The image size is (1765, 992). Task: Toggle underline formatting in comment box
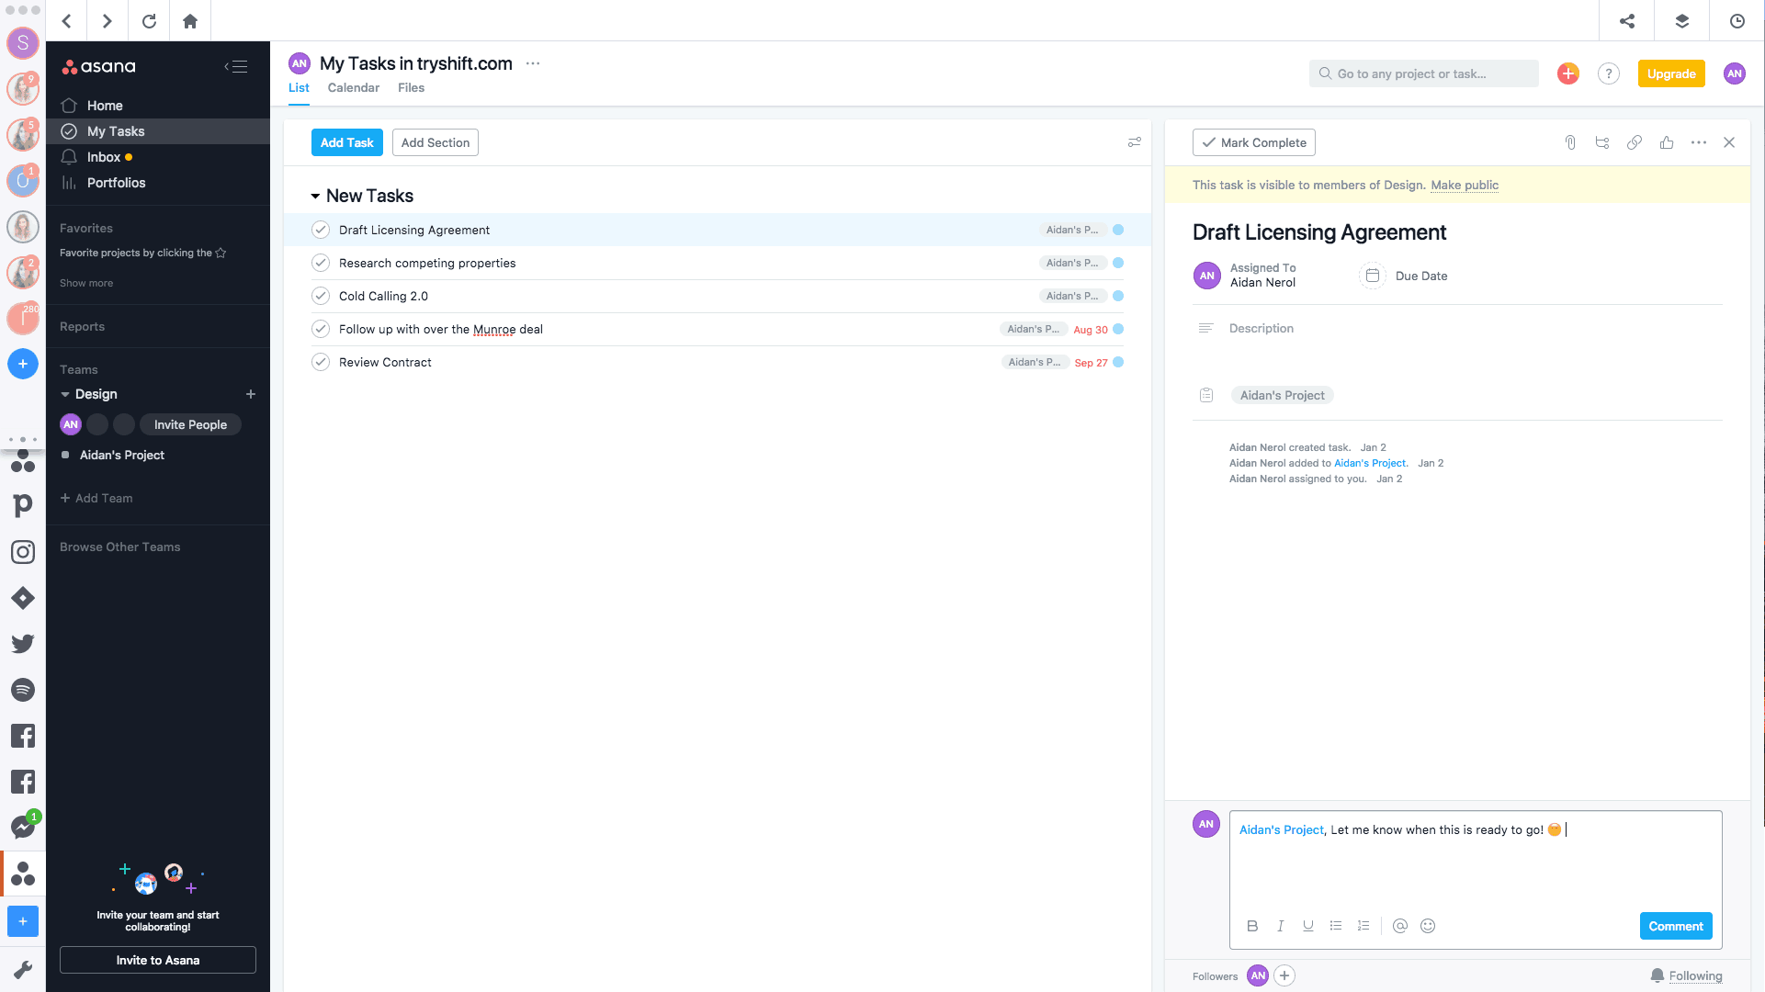(x=1308, y=925)
